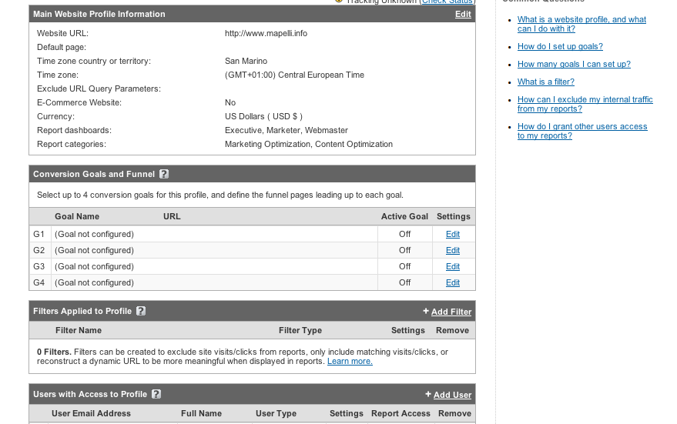Click the plus icon next to Add Filter
Image resolution: width=677 pixels, height=424 pixels.
(426, 311)
